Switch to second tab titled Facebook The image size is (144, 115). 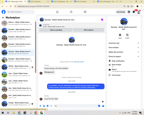(x=38, y=1)
